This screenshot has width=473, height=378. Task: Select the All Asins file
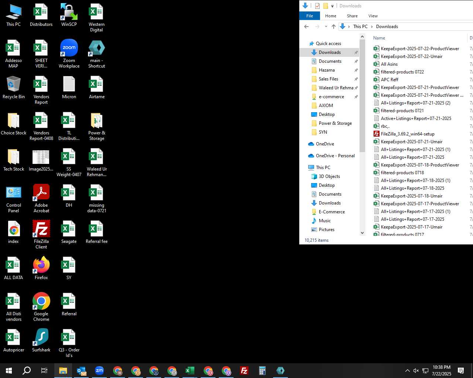point(389,64)
